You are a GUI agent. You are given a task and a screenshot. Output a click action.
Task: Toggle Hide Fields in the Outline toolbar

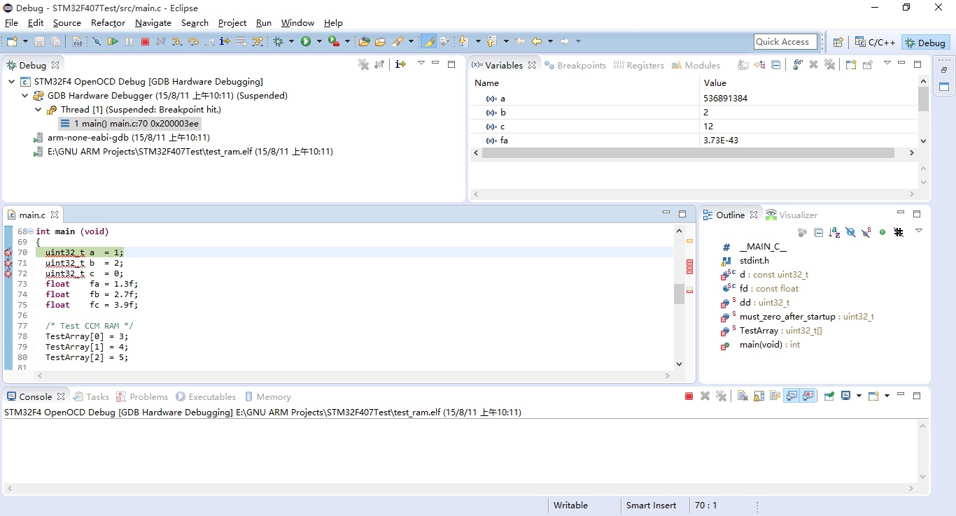[x=850, y=232]
